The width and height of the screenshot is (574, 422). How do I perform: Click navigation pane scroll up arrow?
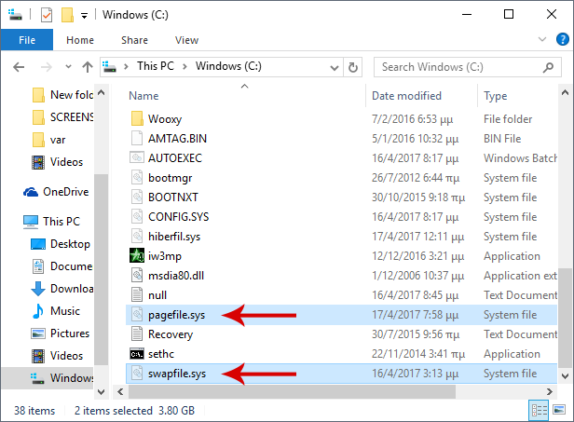[102, 92]
